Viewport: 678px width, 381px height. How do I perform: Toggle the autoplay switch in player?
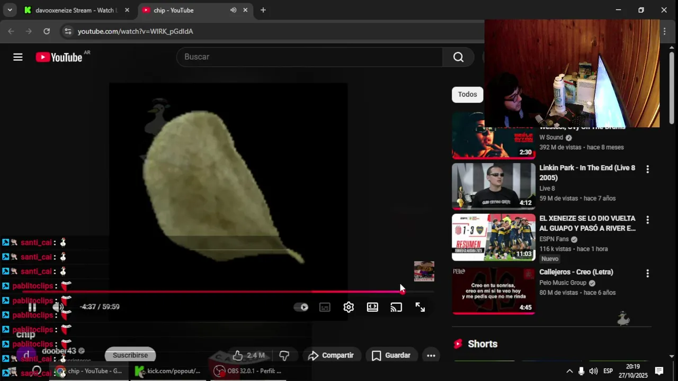click(x=301, y=307)
